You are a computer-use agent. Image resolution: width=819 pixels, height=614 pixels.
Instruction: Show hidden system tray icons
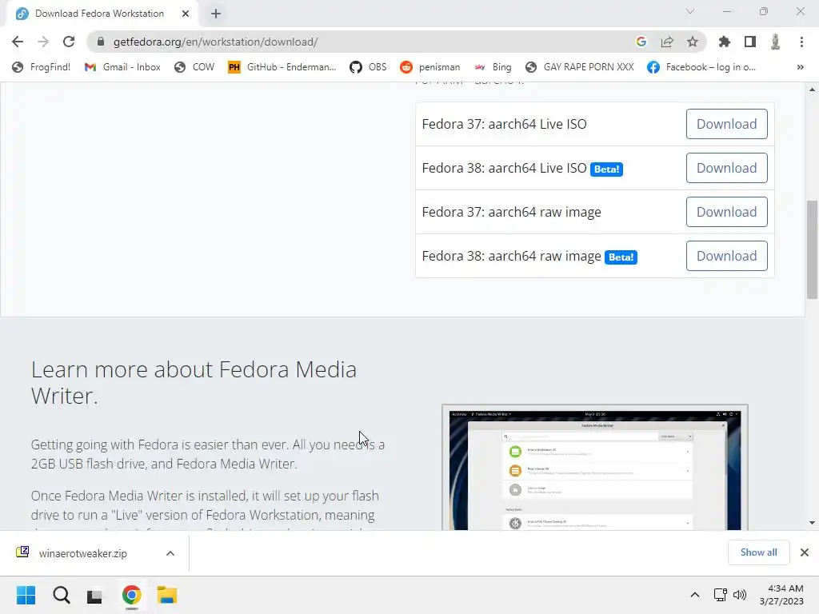[695, 595]
